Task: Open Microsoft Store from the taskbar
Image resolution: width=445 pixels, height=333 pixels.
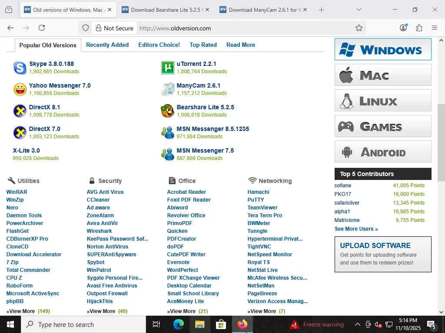Action: click(x=221, y=324)
